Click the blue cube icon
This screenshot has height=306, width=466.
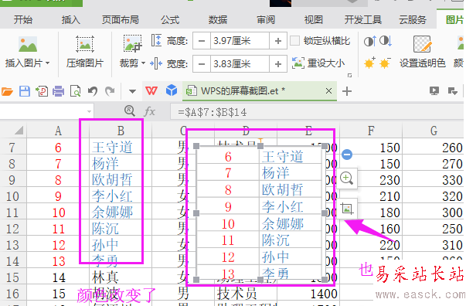pos(172,90)
